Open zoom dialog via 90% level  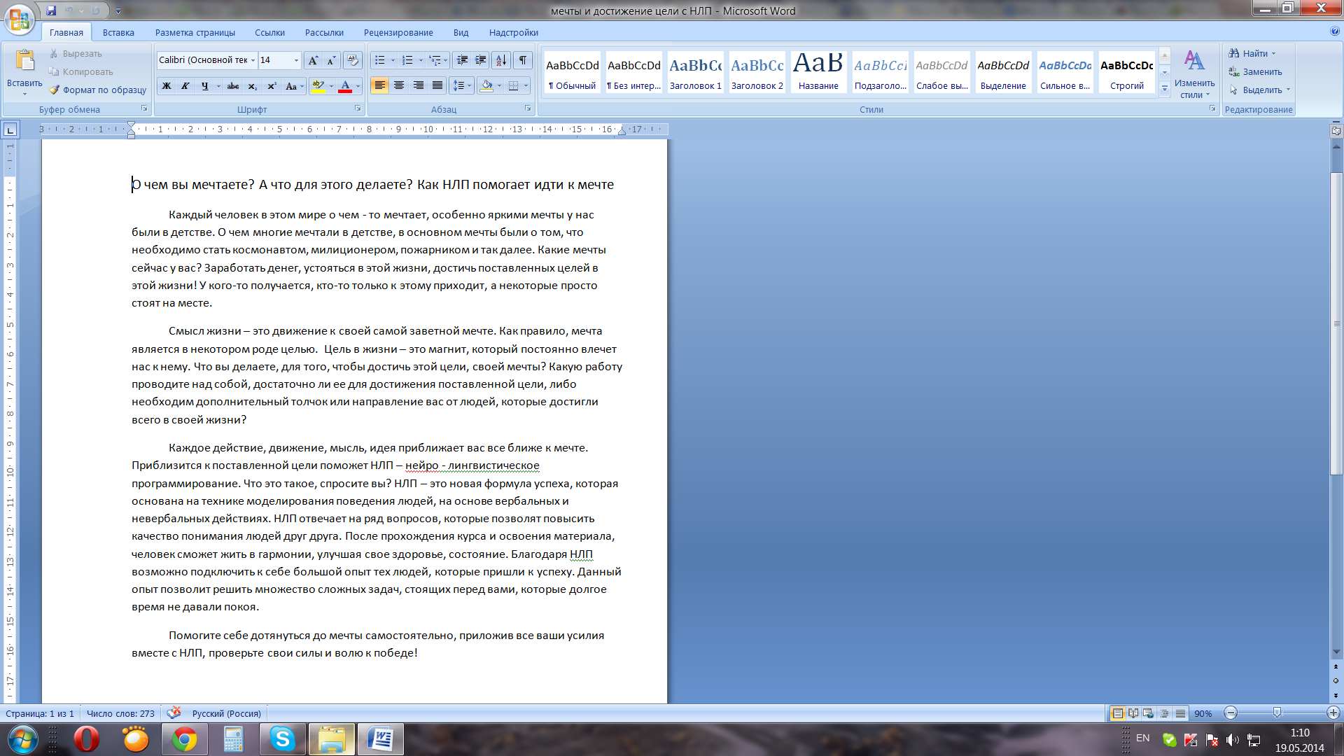point(1203,713)
